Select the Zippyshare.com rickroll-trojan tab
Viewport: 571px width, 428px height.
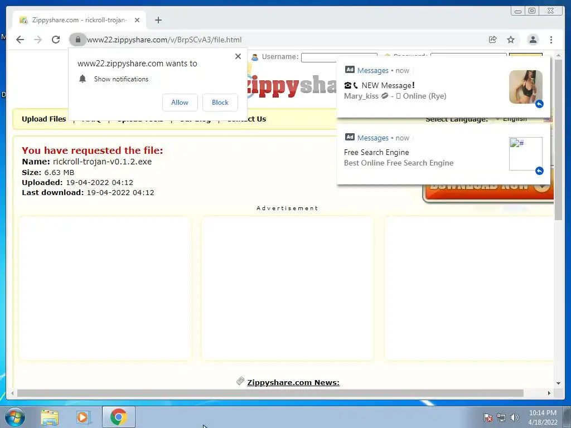tap(79, 20)
